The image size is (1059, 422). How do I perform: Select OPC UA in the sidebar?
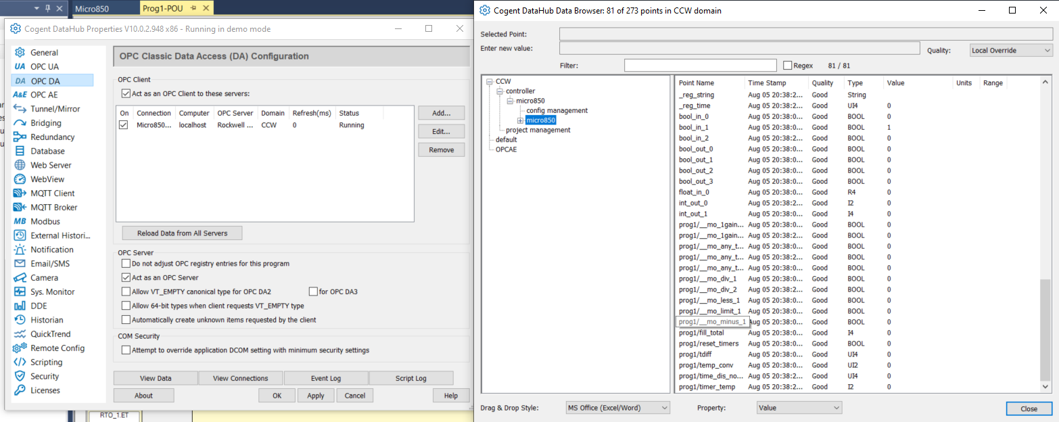45,66
